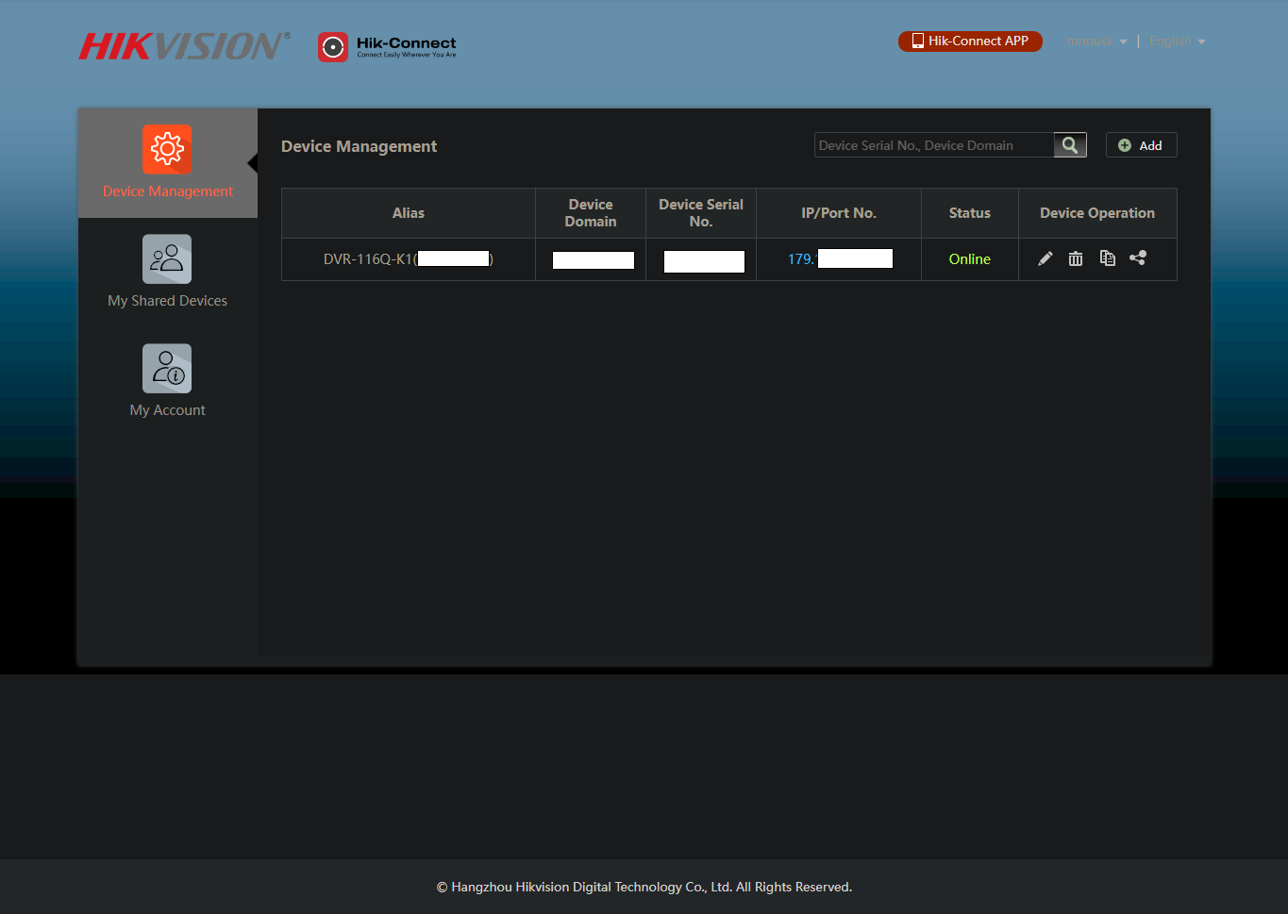Switch to the My Shared Devices section

click(167, 300)
